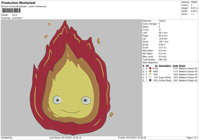Viewport: 199px width, 140px height.
Task: Click the EndY value -4.17 in
Action: (x=162, y=48)
